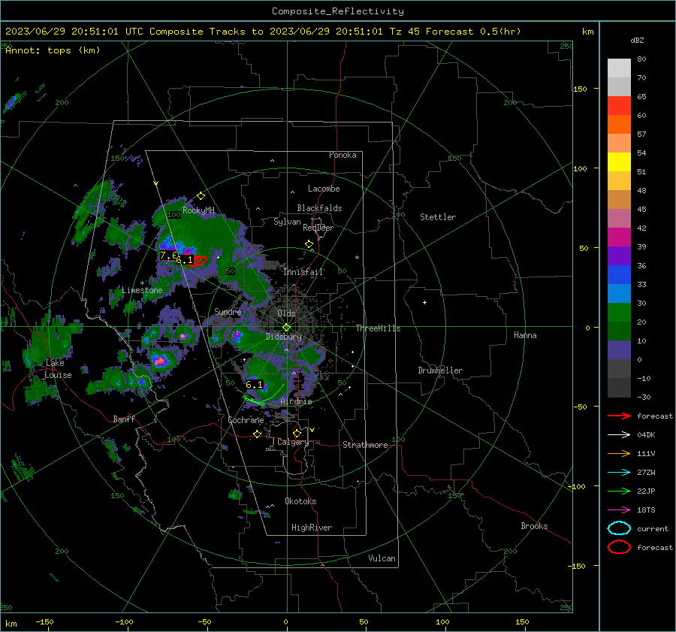Click the yellow diamond marker above Calgary

pyautogui.click(x=297, y=433)
